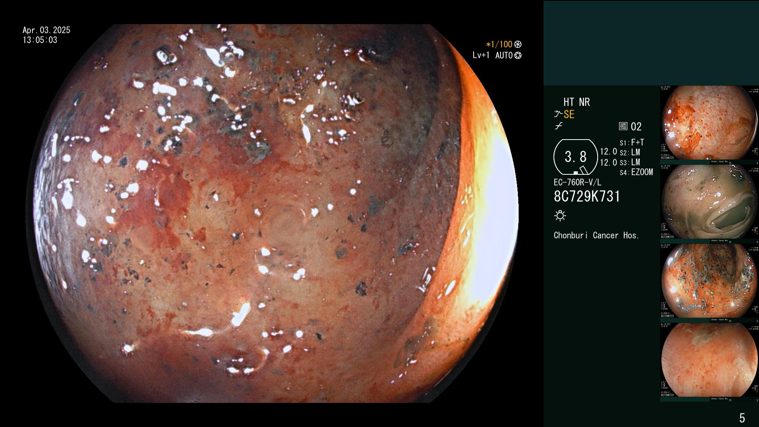Click the AUTO iris mode icon
Screen dimensions: 759x427
(x=518, y=55)
